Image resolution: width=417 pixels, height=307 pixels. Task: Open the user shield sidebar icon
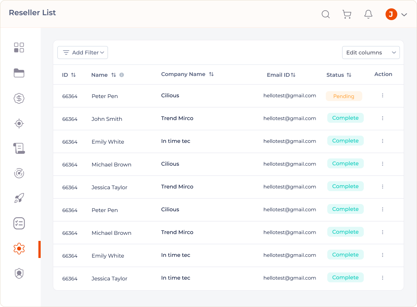[x=19, y=274]
